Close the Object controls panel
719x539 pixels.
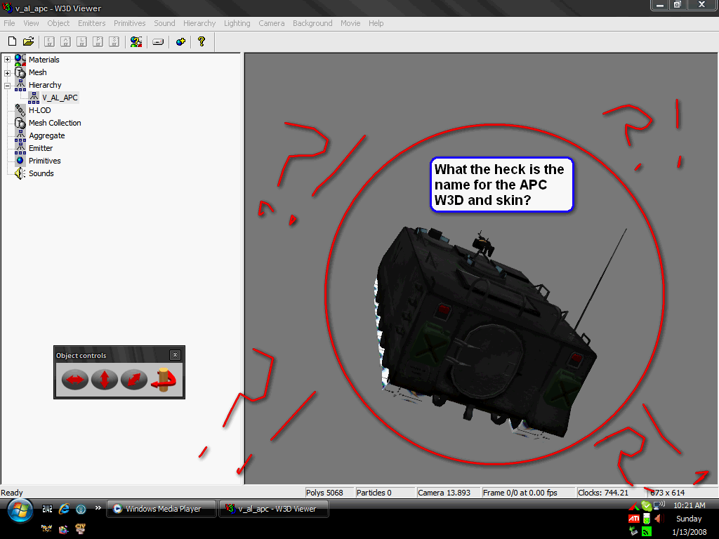[176, 355]
